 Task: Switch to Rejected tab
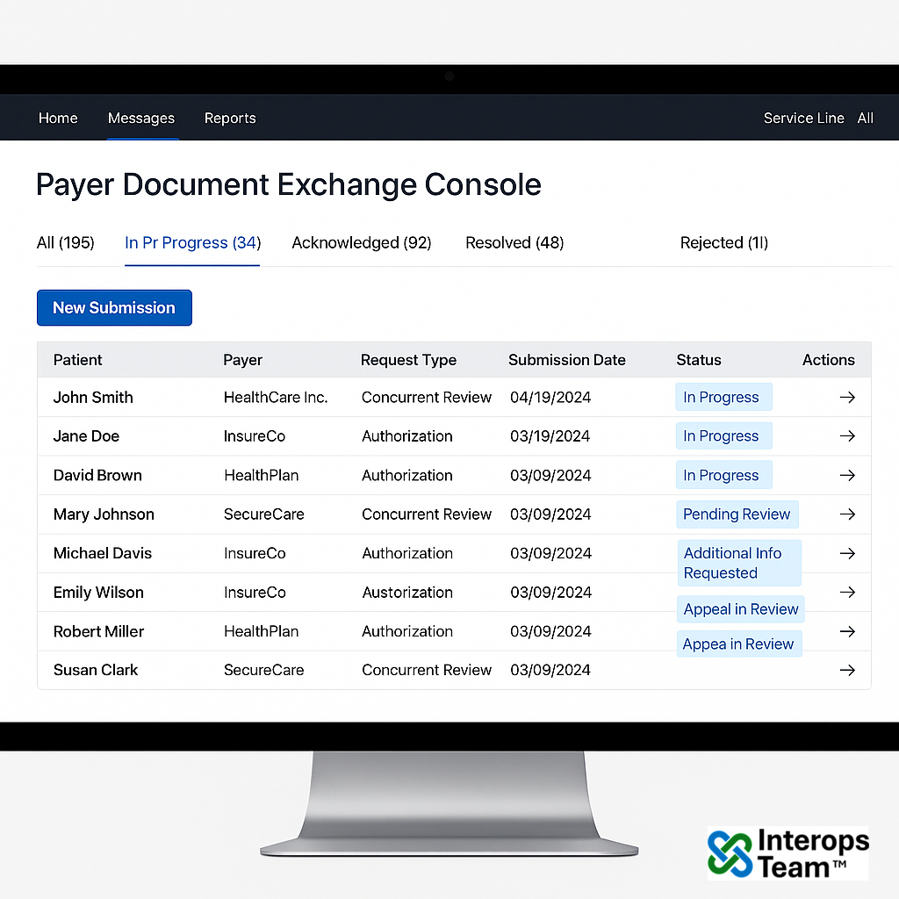[723, 243]
